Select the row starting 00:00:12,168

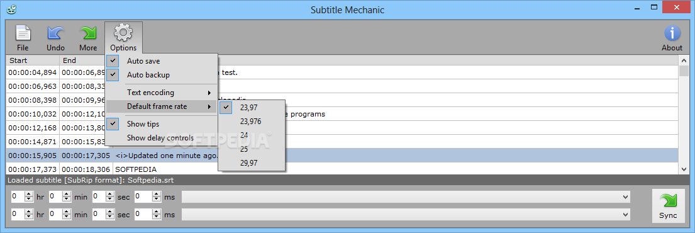pyautogui.click(x=342, y=128)
